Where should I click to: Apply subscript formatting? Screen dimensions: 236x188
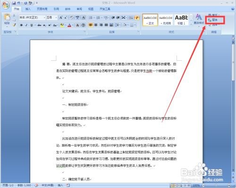coord(44,25)
